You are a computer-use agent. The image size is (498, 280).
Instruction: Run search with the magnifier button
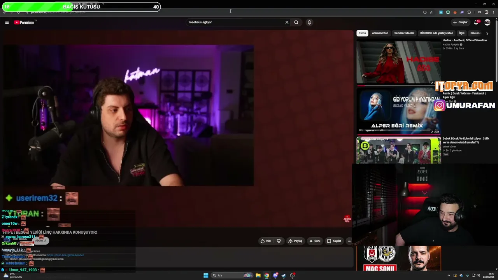[296, 23]
